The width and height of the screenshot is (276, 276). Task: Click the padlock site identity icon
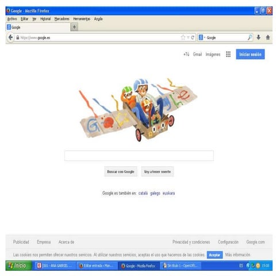pos(18,37)
